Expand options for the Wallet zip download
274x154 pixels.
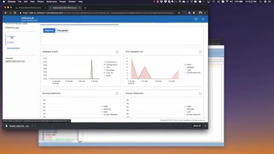pos(32,126)
